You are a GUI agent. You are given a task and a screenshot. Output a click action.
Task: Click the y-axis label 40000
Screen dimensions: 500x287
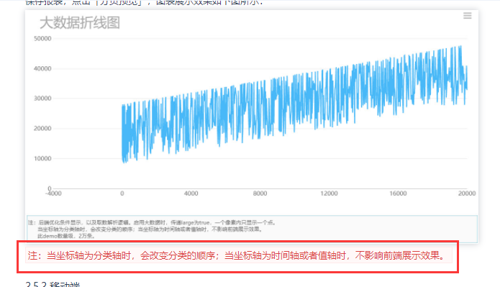click(42, 68)
